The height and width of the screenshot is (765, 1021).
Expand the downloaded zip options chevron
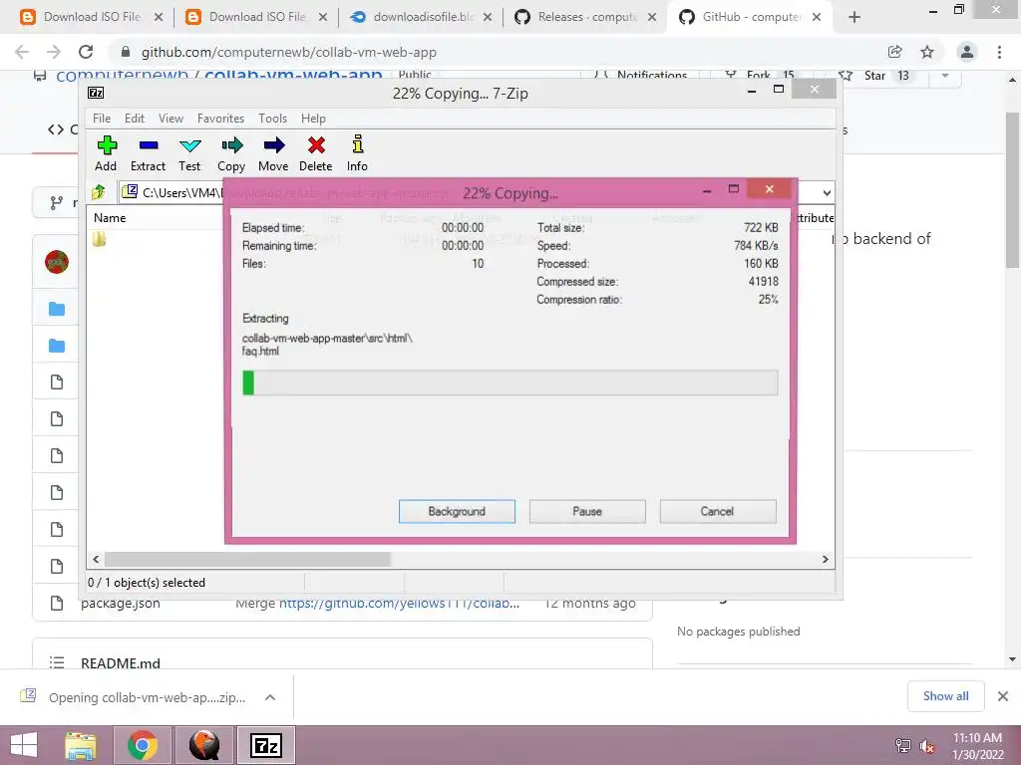coord(270,697)
